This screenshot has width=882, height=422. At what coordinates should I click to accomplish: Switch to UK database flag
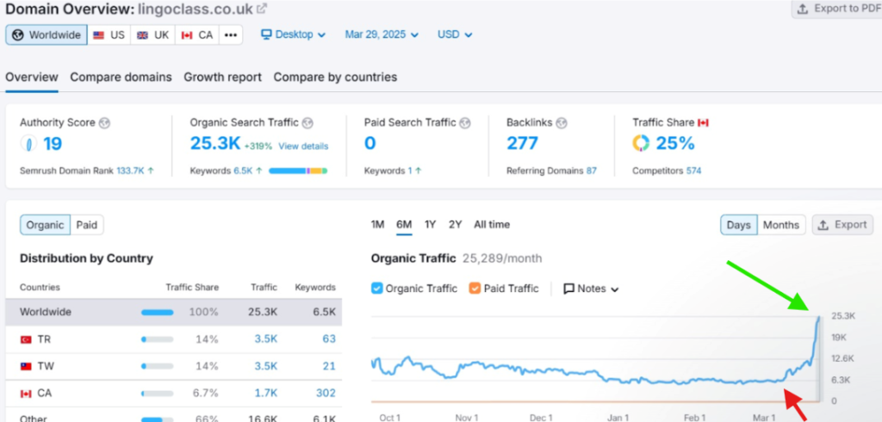(x=153, y=35)
